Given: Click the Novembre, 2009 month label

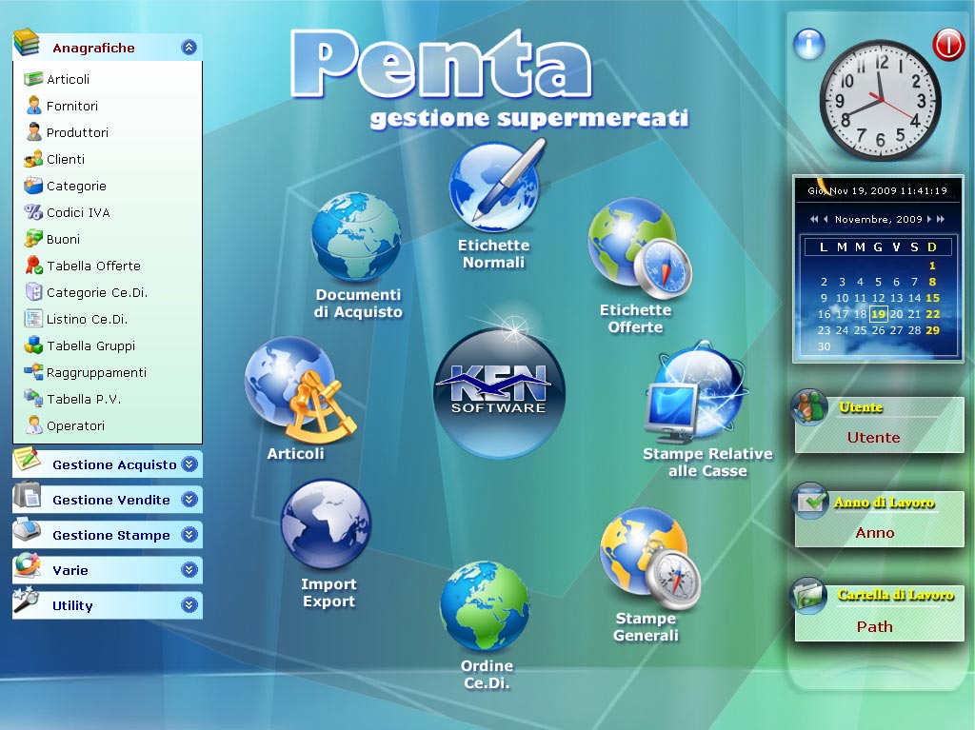Looking at the screenshot, I should tap(878, 219).
